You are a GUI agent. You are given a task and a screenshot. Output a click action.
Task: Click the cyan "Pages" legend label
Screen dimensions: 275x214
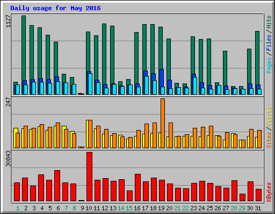269,65
